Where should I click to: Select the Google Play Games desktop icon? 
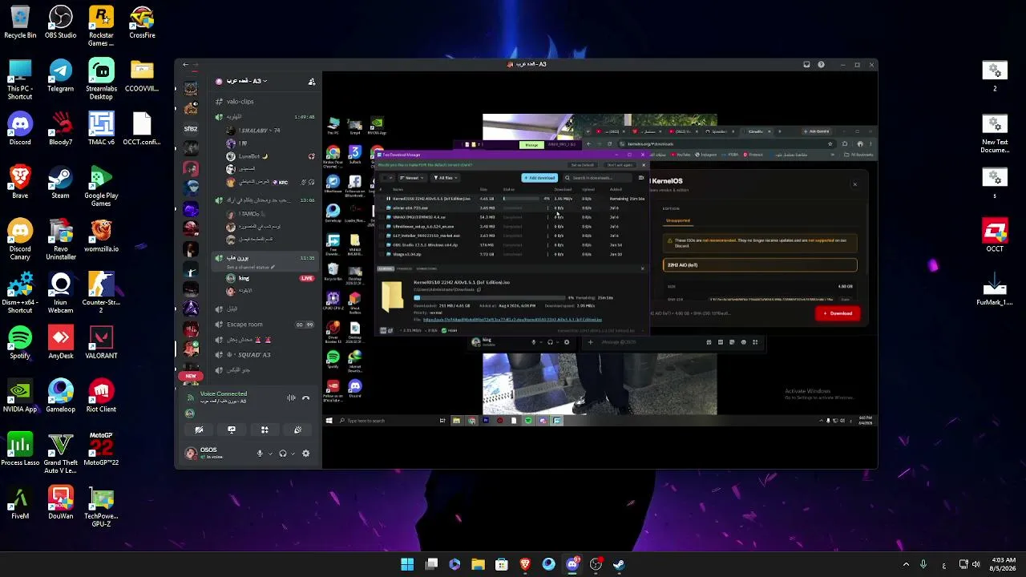[101, 187]
